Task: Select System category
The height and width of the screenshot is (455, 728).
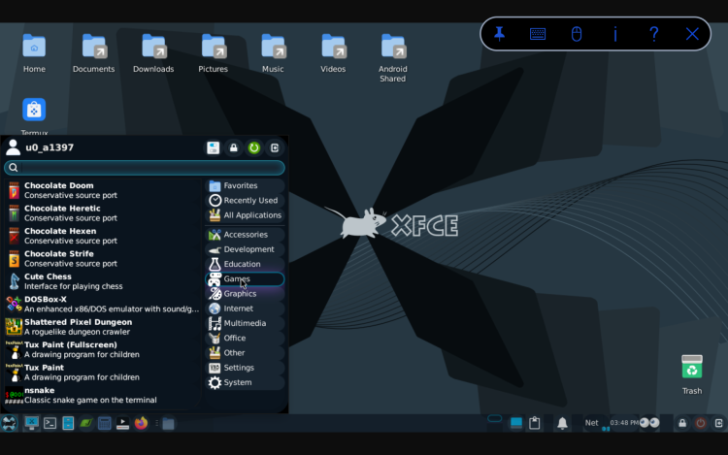Action: (245, 382)
